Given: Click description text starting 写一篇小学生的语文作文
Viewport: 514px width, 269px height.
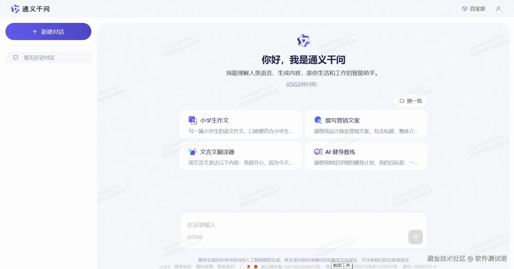Looking at the screenshot, I should (x=241, y=131).
